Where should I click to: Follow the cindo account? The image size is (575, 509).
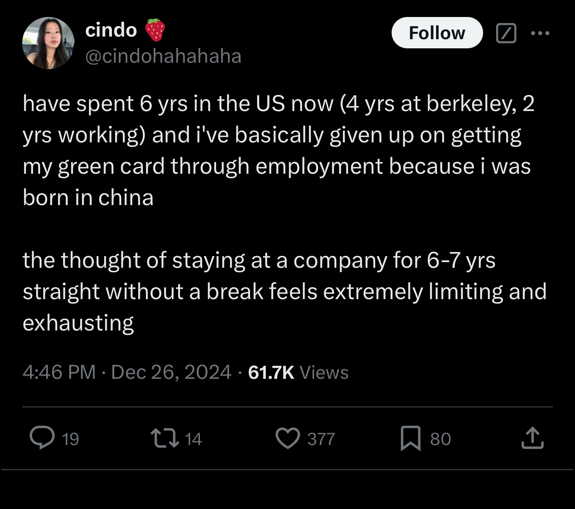pyautogui.click(x=437, y=33)
